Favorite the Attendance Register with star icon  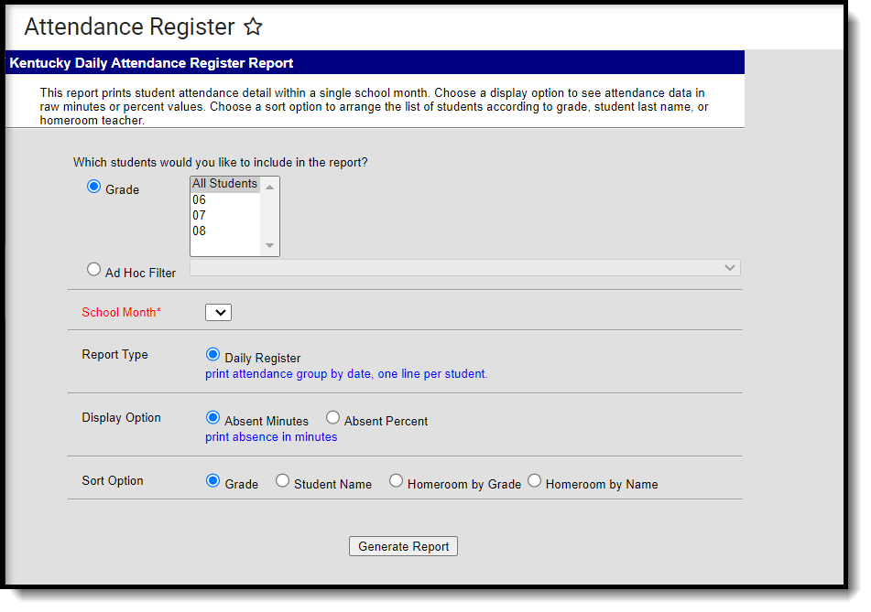(x=254, y=27)
